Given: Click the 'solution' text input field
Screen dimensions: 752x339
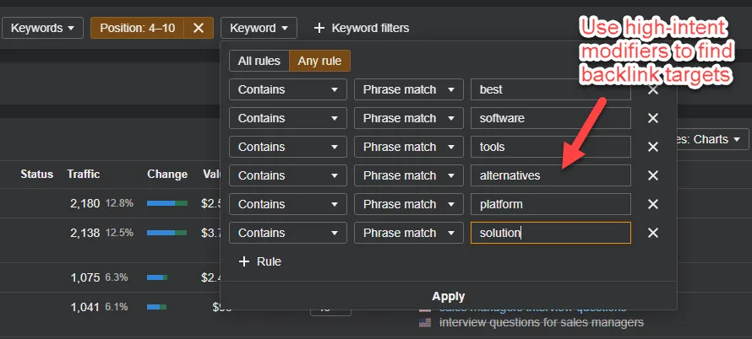Looking at the screenshot, I should [x=551, y=234].
